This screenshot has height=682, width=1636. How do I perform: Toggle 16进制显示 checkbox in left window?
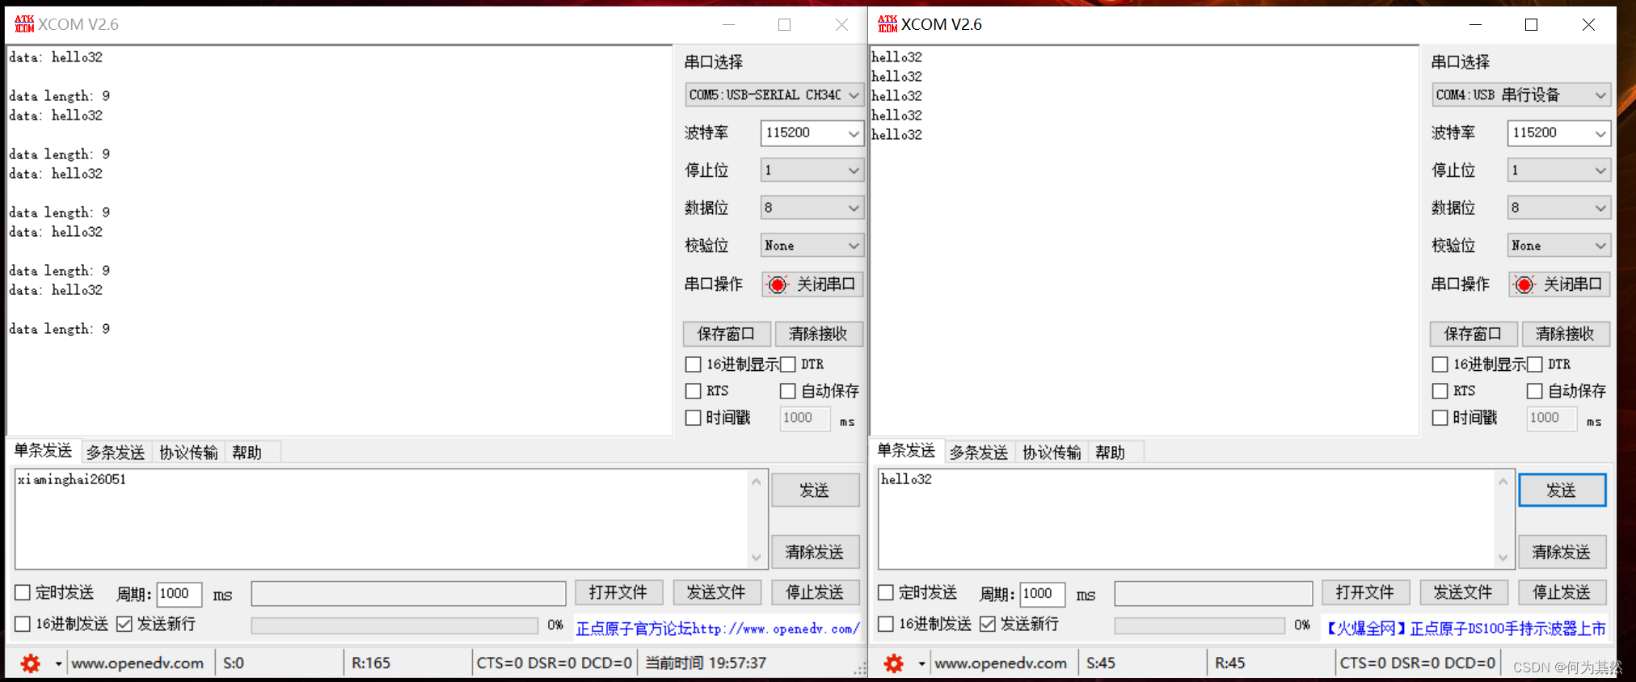693,364
